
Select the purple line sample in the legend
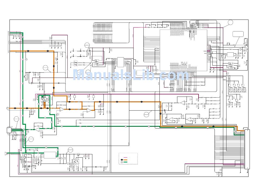tap(125, 157)
